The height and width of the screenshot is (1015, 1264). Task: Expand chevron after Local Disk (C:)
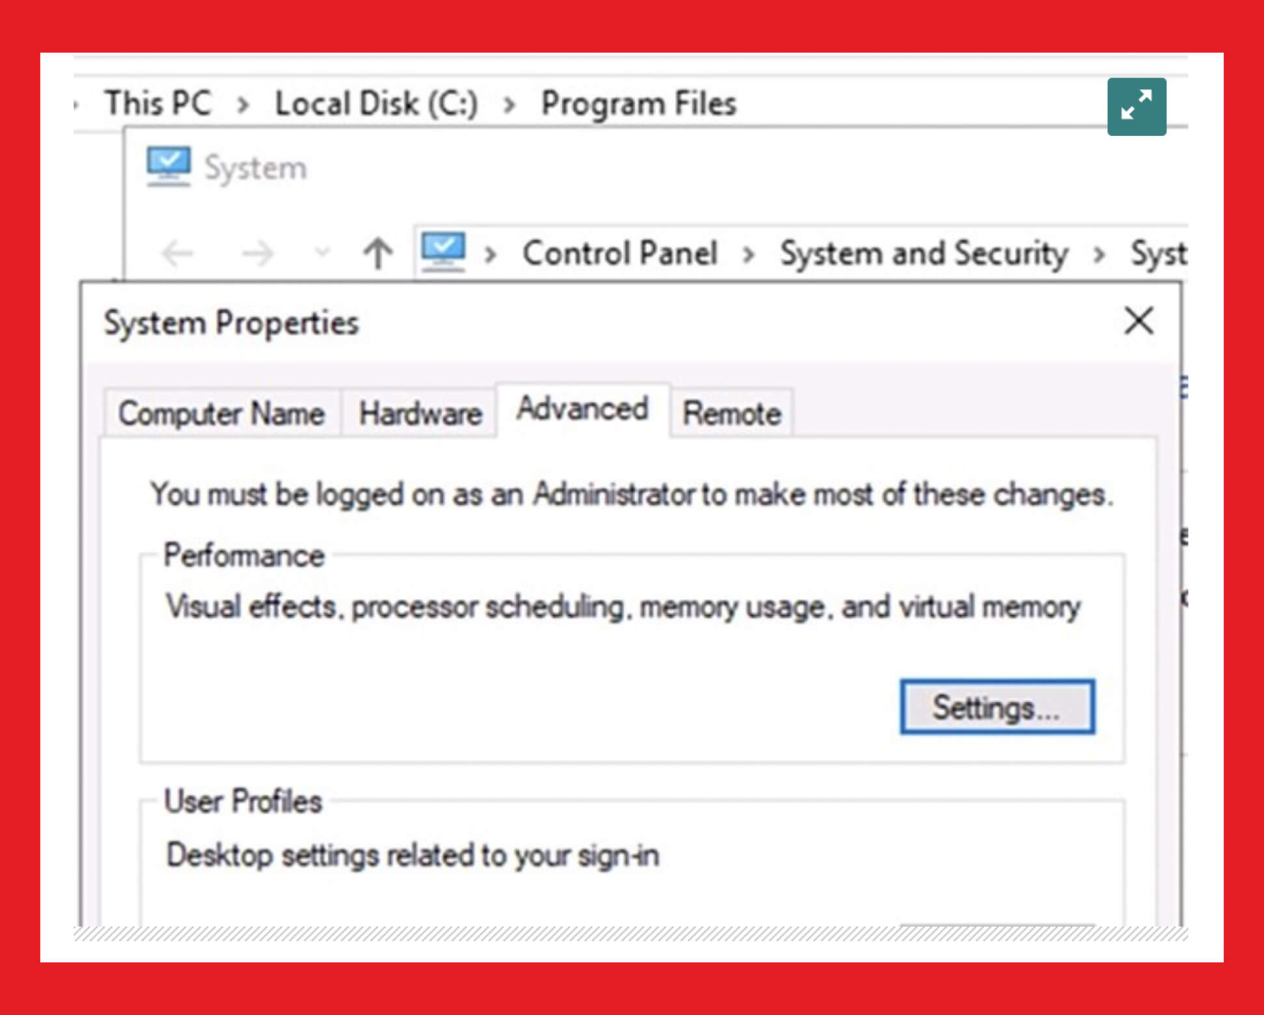[x=509, y=105]
